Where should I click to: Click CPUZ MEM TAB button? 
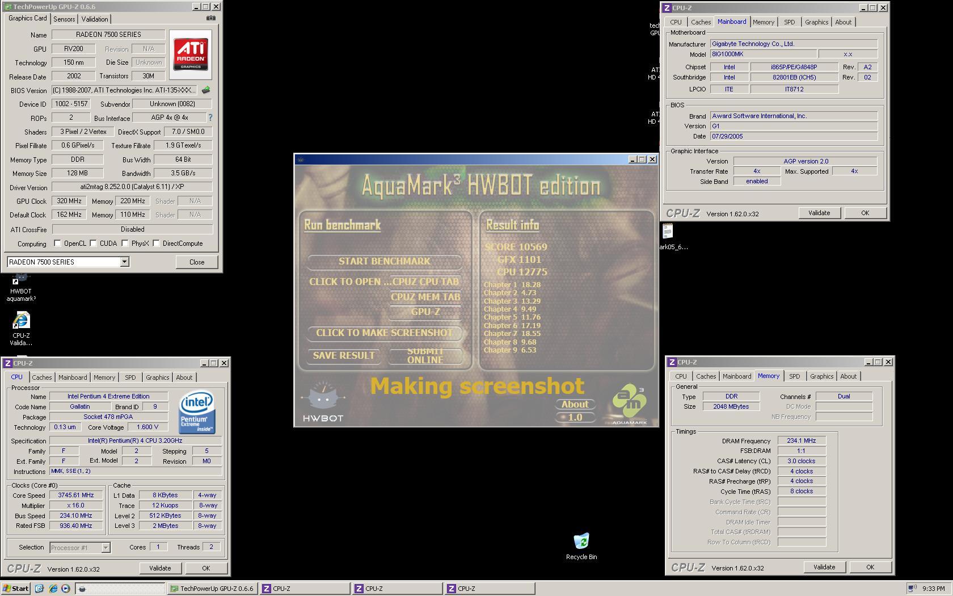click(x=425, y=297)
